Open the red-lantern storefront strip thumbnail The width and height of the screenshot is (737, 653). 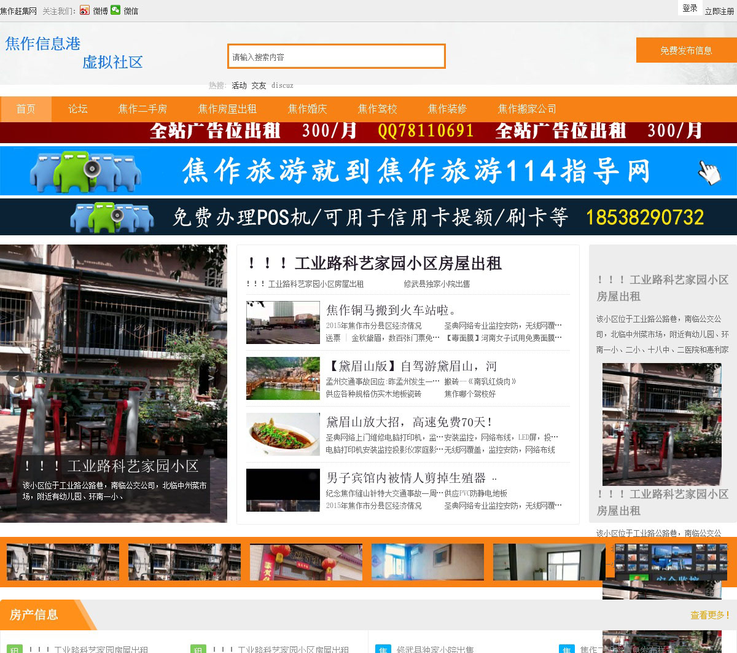coord(306,562)
